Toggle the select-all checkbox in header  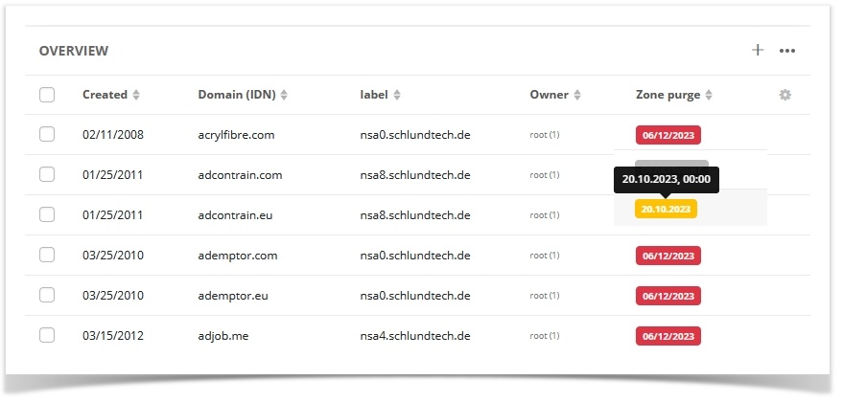click(x=47, y=95)
